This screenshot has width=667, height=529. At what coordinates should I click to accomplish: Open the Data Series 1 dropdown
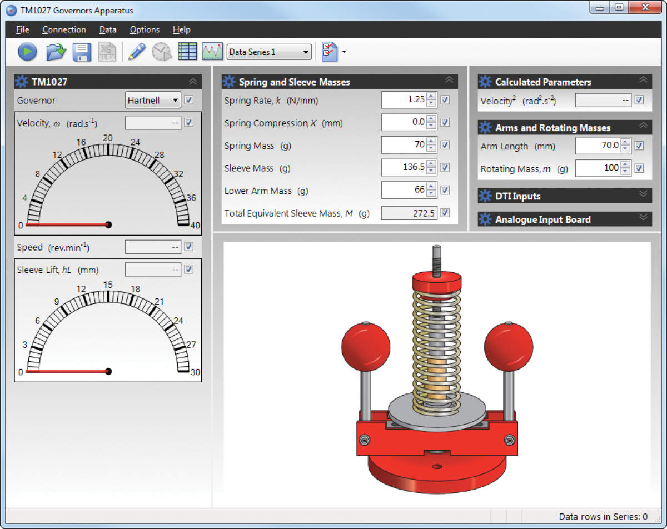pos(269,52)
